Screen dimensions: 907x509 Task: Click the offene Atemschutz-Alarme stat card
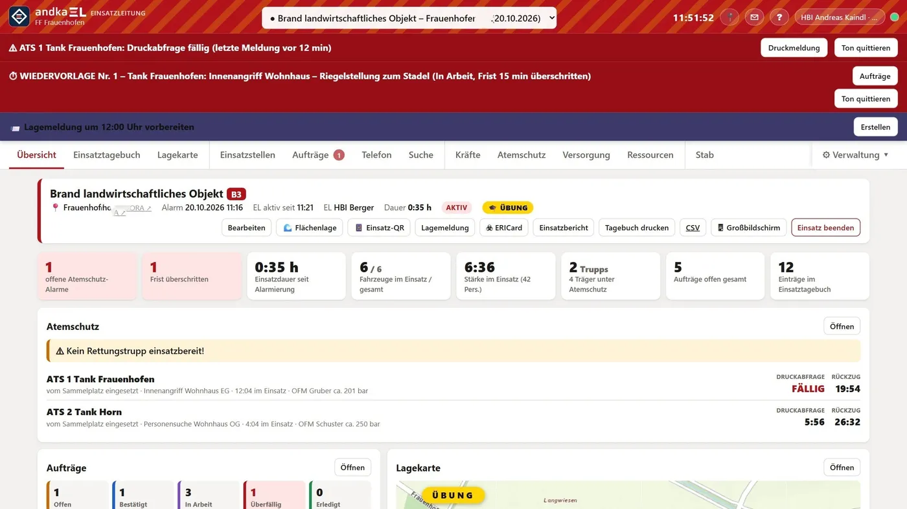(x=87, y=276)
